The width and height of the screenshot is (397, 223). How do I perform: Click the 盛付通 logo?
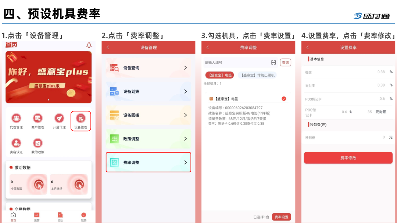(x=371, y=16)
